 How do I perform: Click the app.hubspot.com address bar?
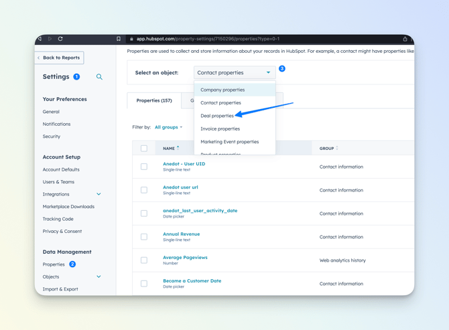pos(263,39)
